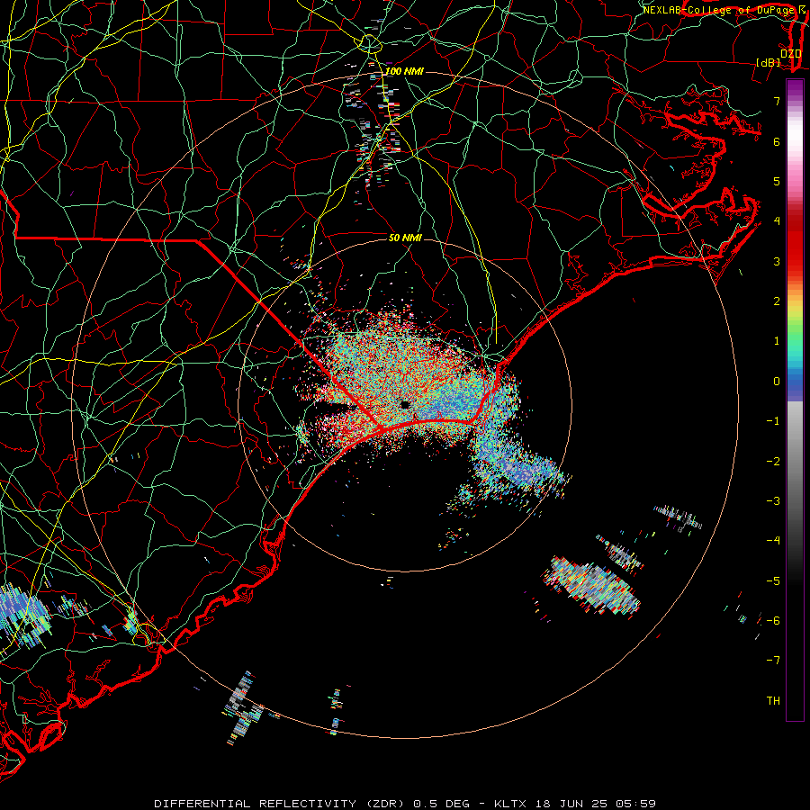The width and height of the screenshot is (810, 810).
Task: Select the -5 dB scale label
Action: click(773, 581)
